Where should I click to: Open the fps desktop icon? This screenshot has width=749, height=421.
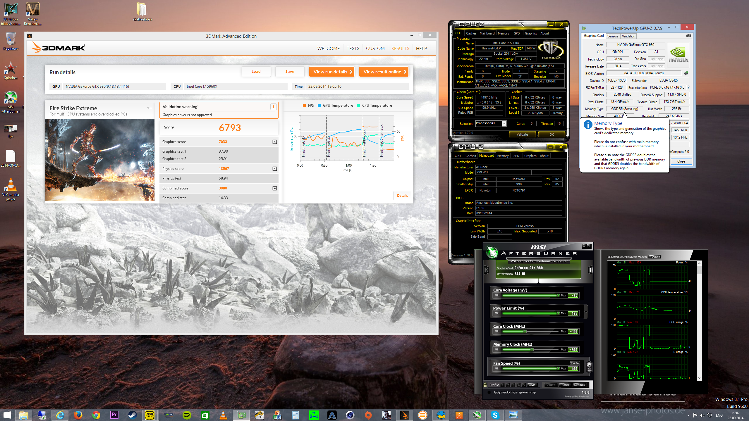(x=11, y=131)
